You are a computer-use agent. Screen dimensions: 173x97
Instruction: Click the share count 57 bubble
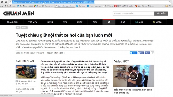pos(153,53)
